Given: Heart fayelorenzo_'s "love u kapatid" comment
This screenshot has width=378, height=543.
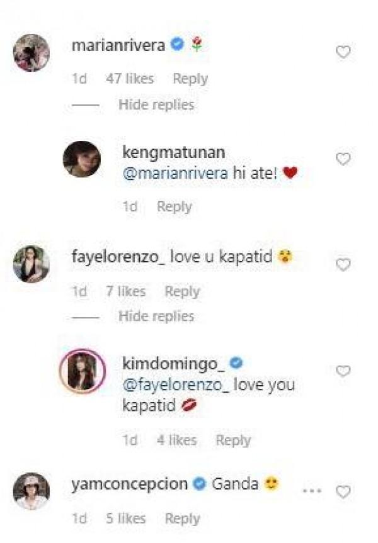Looking at the screenshot, I should [x=343, y=265].
